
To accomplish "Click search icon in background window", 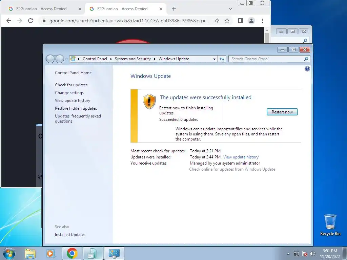I will 305,41.
